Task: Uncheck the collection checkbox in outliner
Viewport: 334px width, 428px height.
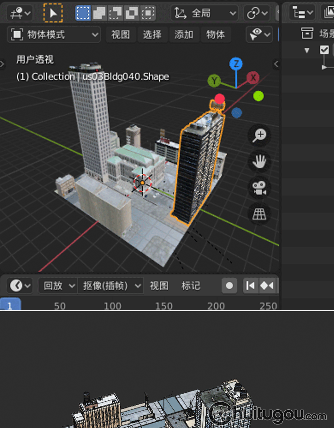Action: point(324,50)
